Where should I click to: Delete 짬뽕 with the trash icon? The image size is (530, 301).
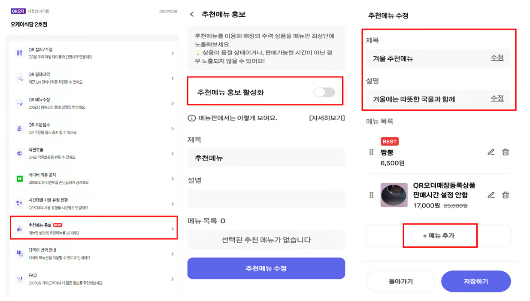pyautogui.click(x=506, y=152)
